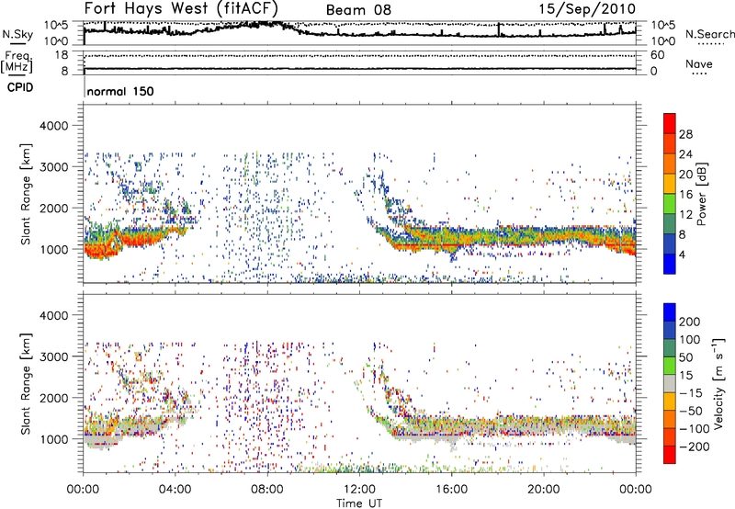Click the '08:00' time axis tick label
The image size is (735, 509).
point(267,489)
